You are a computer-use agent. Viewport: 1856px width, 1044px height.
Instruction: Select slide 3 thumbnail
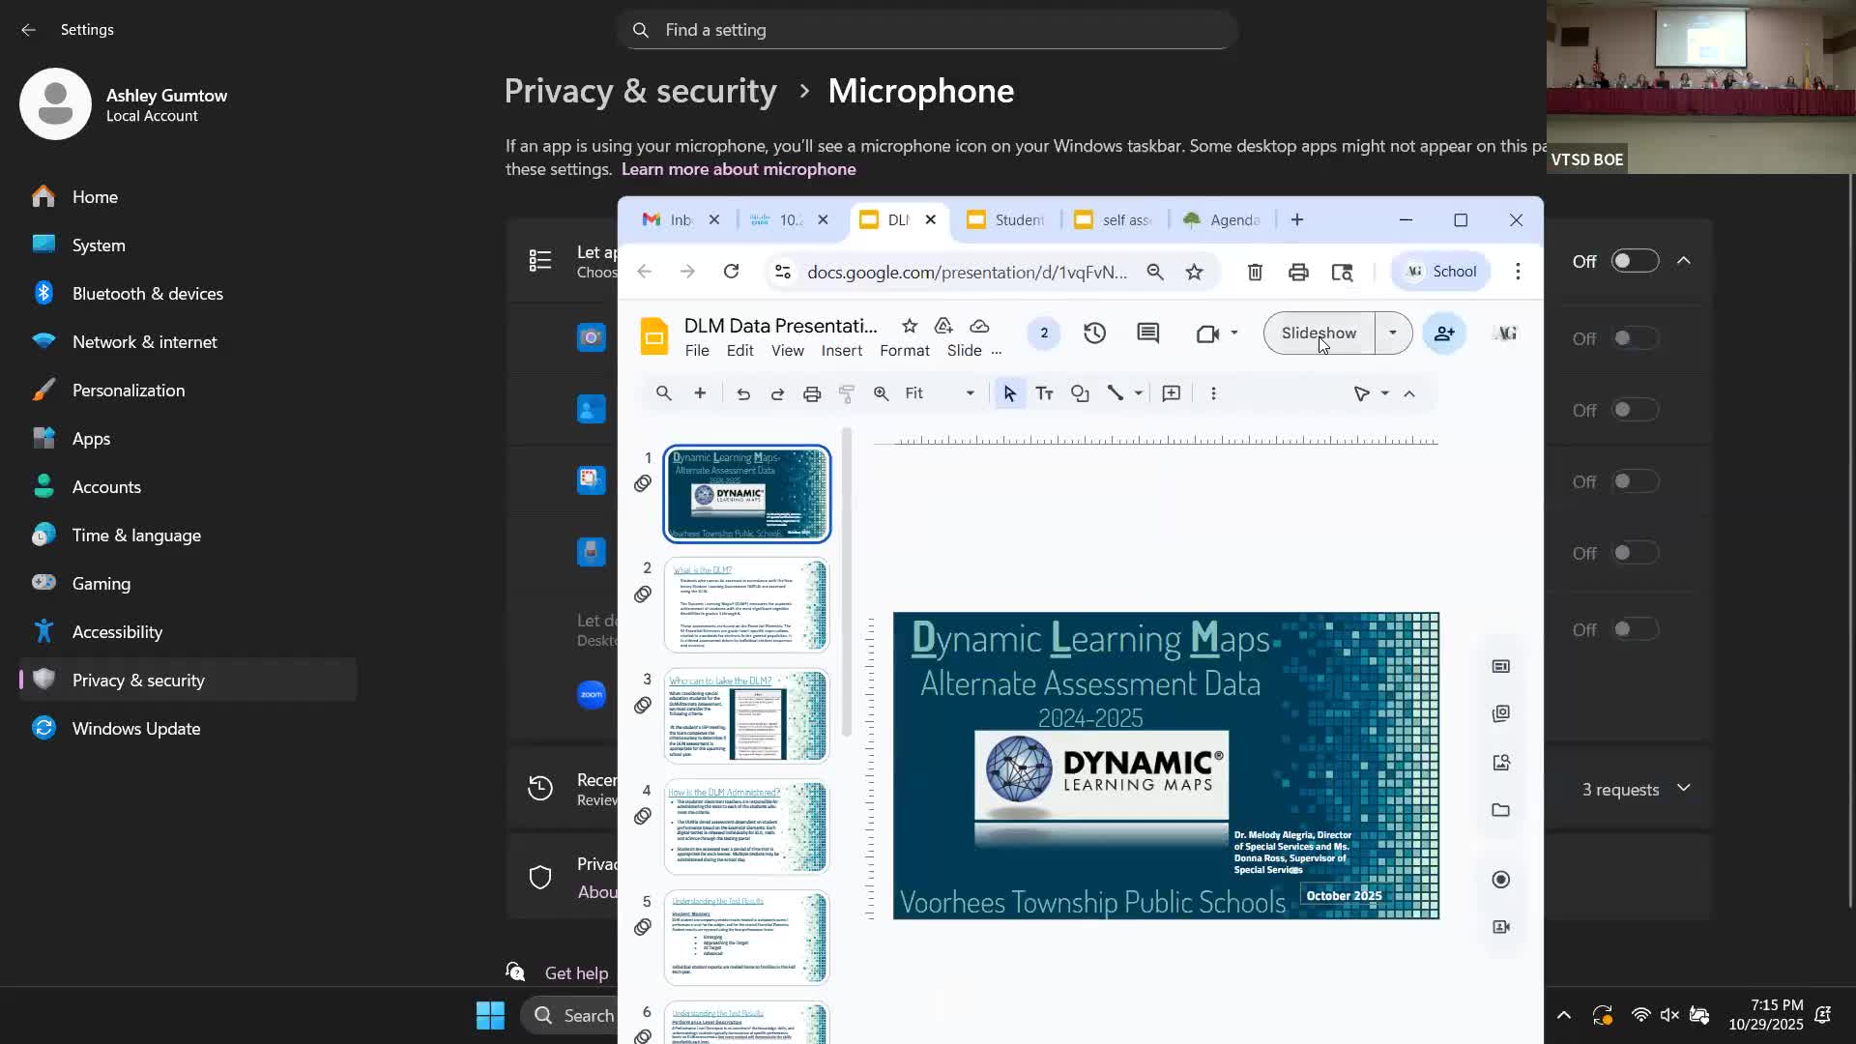pos(746,716)
